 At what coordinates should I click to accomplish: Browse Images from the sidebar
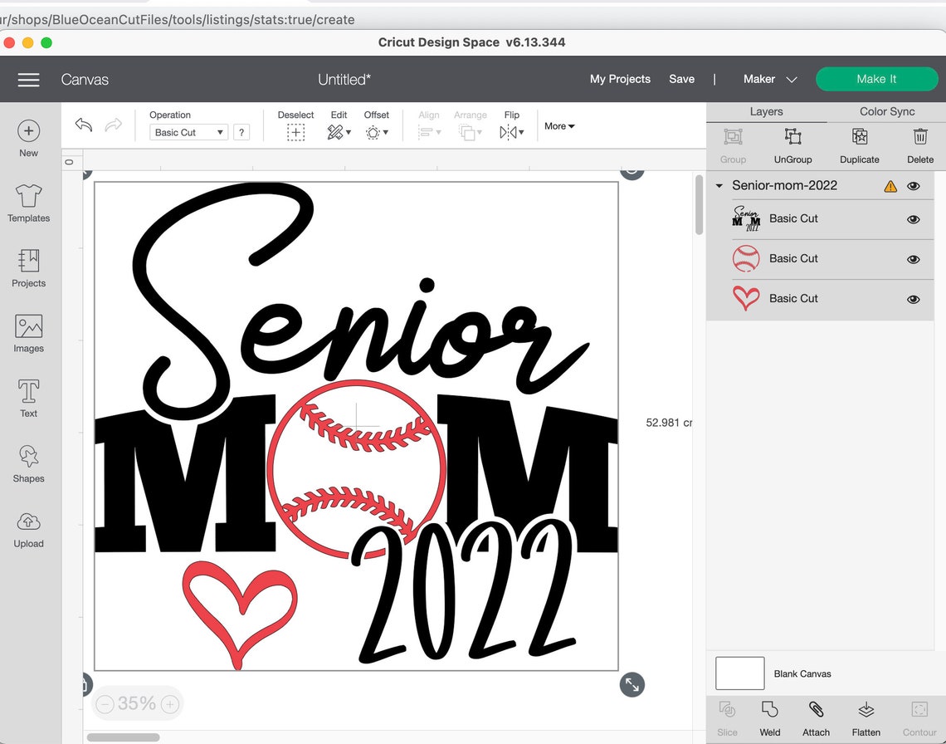tap(28, 332)
